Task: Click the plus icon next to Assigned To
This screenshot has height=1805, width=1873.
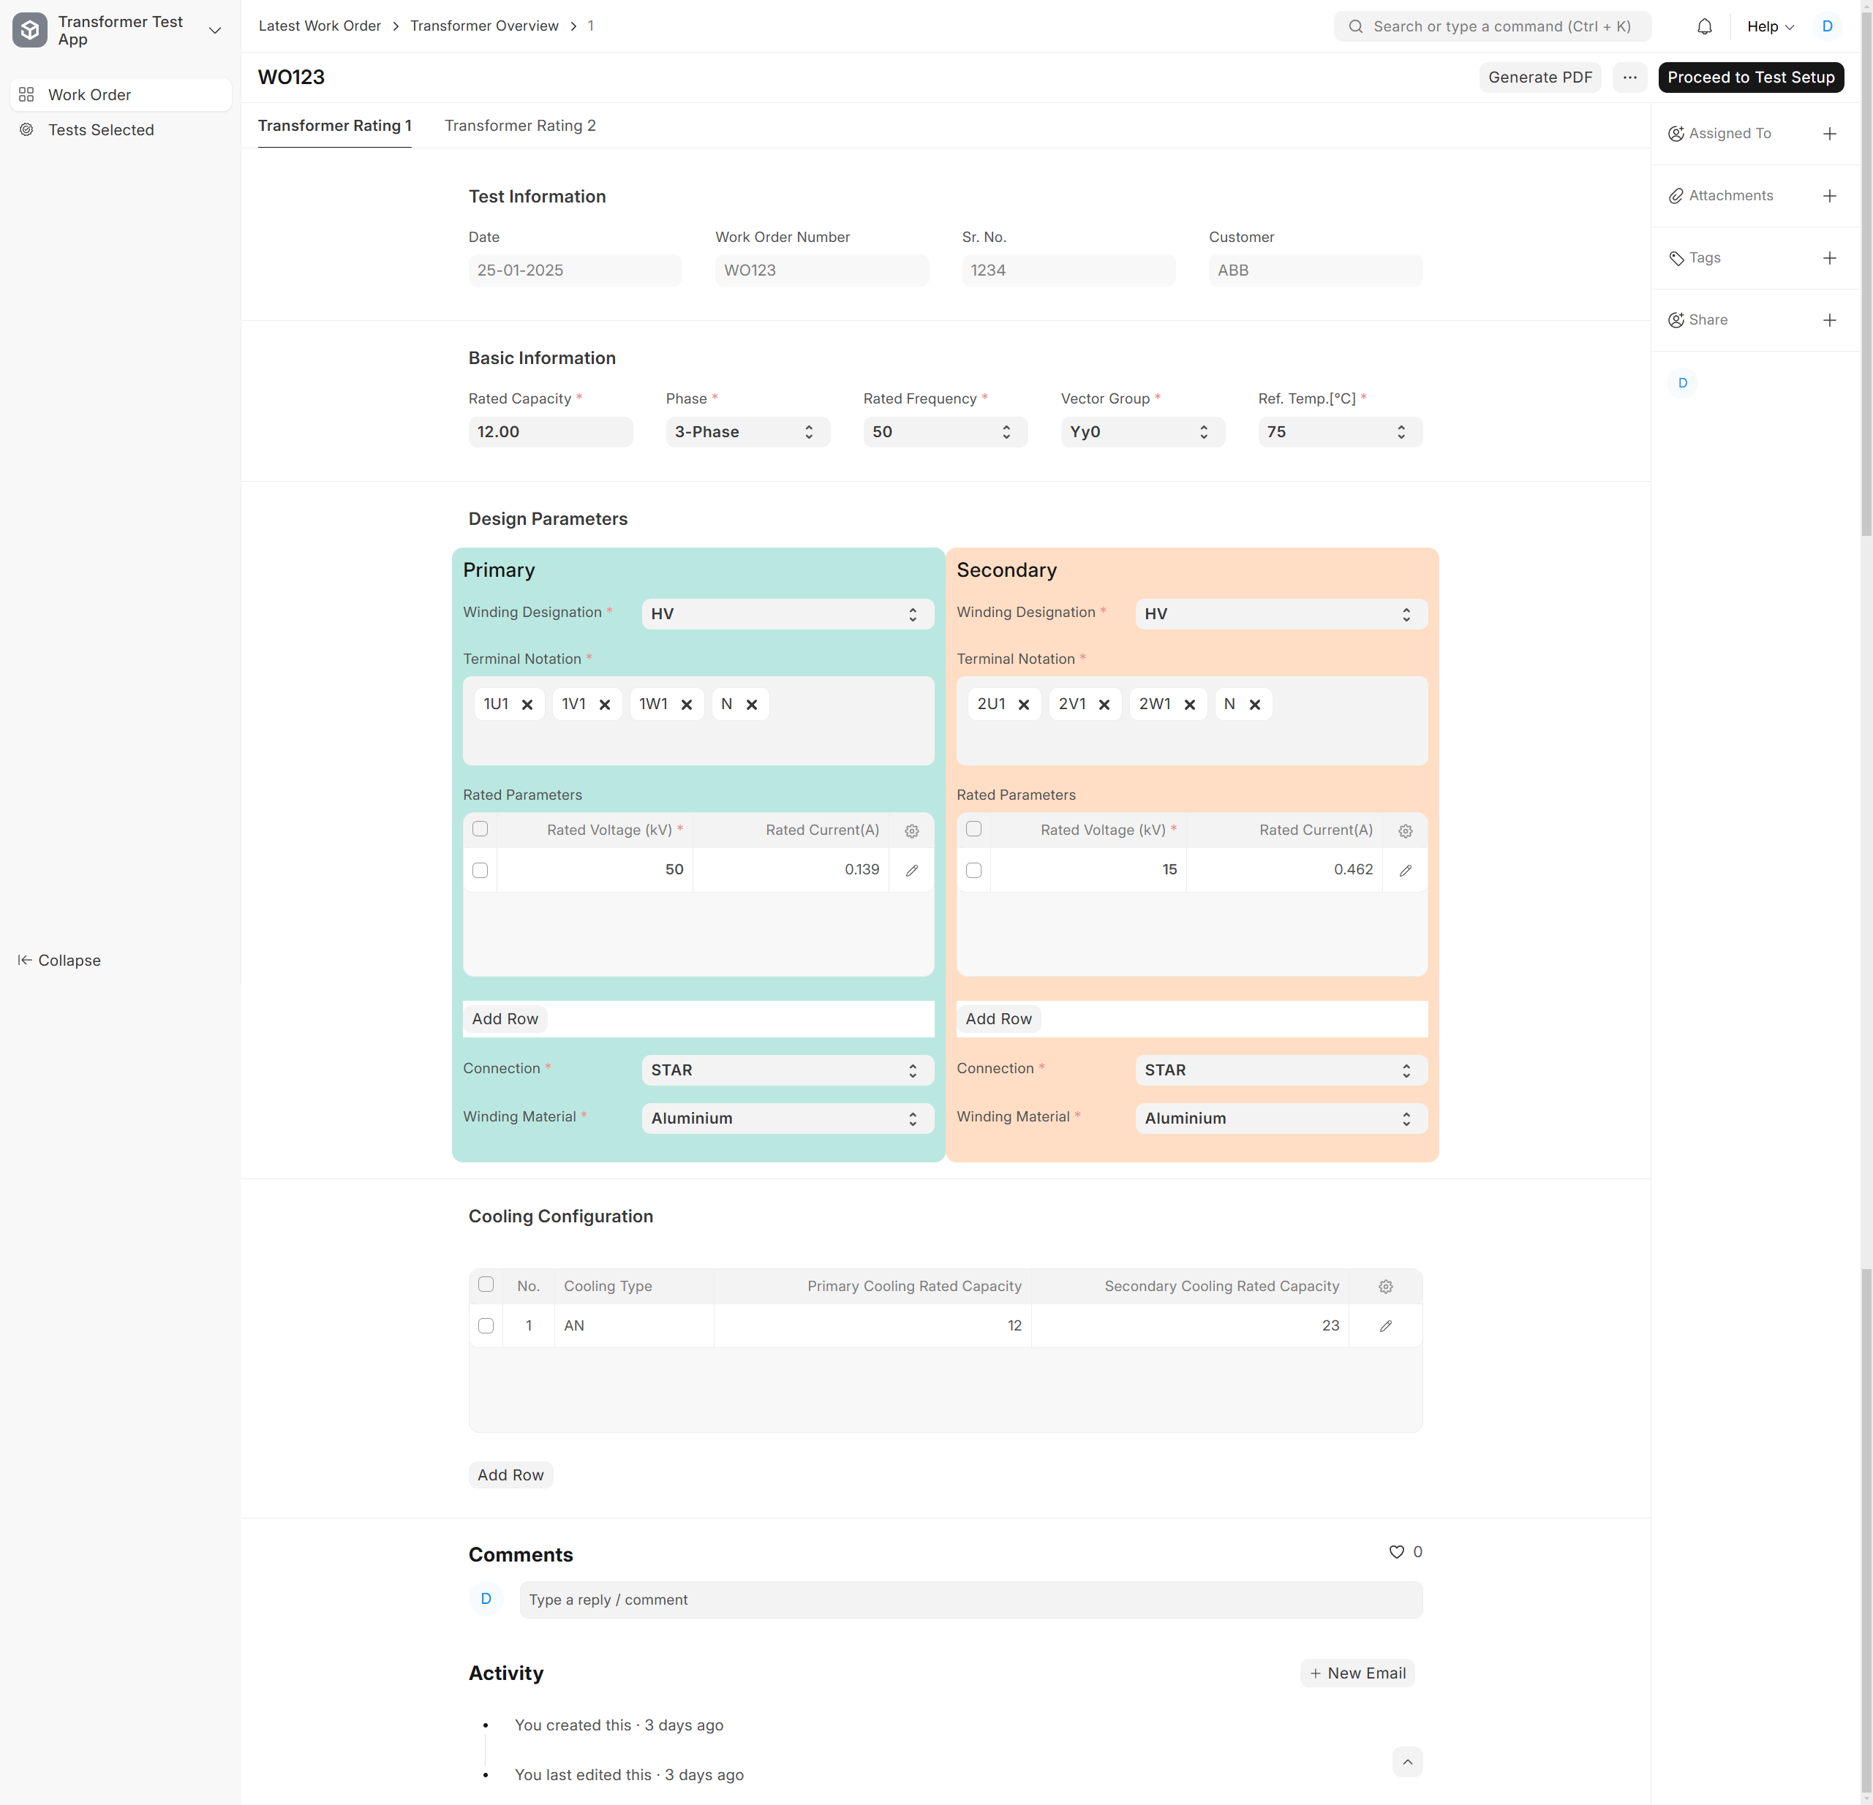Action: [x=1829, y=134]
